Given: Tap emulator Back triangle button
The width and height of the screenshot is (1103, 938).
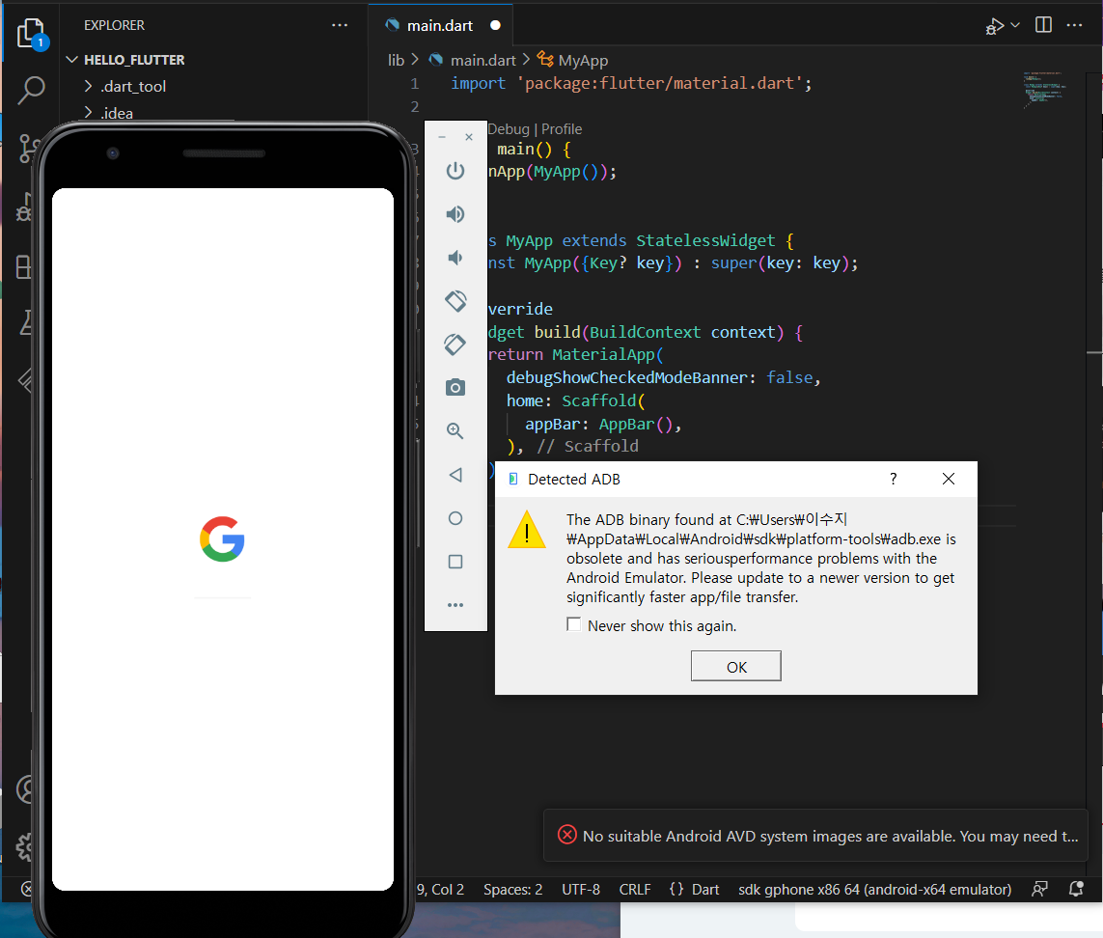Looking at the screenshot, I should point(455,475).
